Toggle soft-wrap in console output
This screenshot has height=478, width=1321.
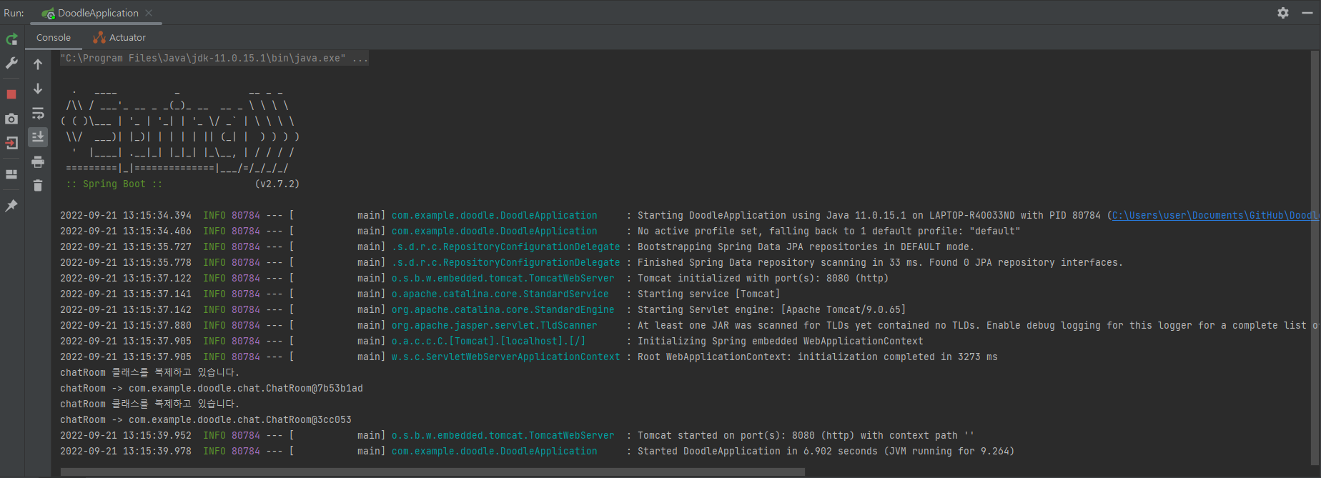click(38, 114)
